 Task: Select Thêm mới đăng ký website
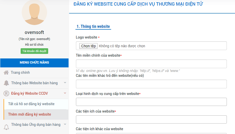pos(36,115)
